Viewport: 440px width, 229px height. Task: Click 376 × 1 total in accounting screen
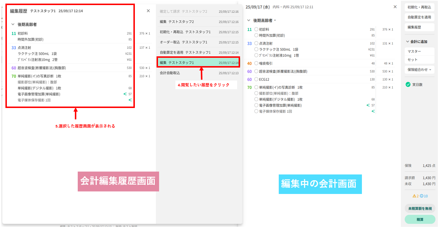(x=388, y=29)
